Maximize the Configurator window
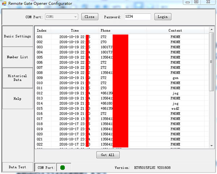Viewport: 217px width, 174px height. (196, 2)
